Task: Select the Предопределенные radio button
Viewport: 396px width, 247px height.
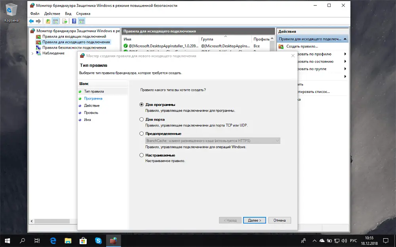Action: point(142,134)
